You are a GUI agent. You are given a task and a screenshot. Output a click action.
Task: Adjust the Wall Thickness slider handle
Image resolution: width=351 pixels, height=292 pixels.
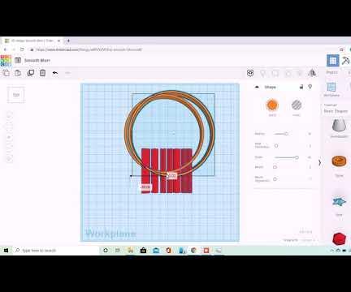pos(276,146)
